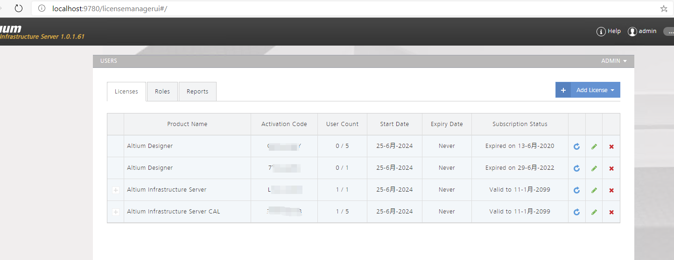Reload the page in the browser

tap(19, 8)
